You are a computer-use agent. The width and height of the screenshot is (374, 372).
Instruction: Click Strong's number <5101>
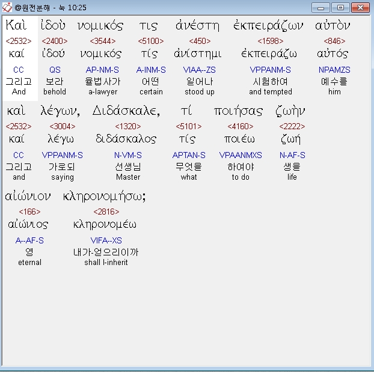click(189, 126)
